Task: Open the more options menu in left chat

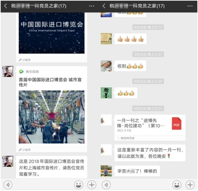Action: click(91, 6)
